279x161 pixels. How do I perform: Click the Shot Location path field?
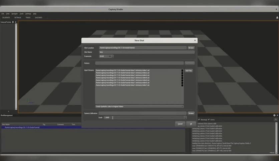pyautogui.click(x=143, y=48)
